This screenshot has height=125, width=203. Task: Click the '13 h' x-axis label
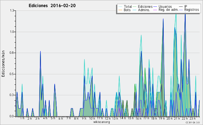pos(115,119)
